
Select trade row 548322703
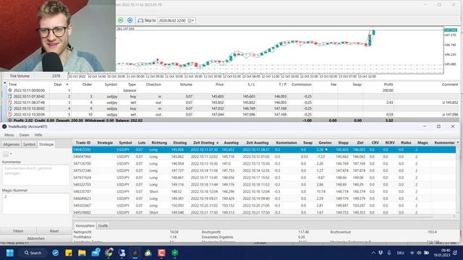264,185
